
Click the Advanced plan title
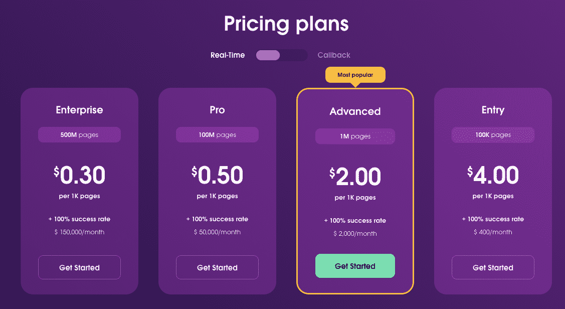coord(355,111)
